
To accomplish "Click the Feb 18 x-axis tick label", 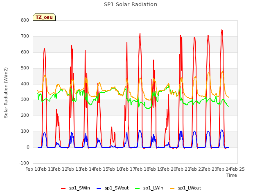I will [142, 169].
